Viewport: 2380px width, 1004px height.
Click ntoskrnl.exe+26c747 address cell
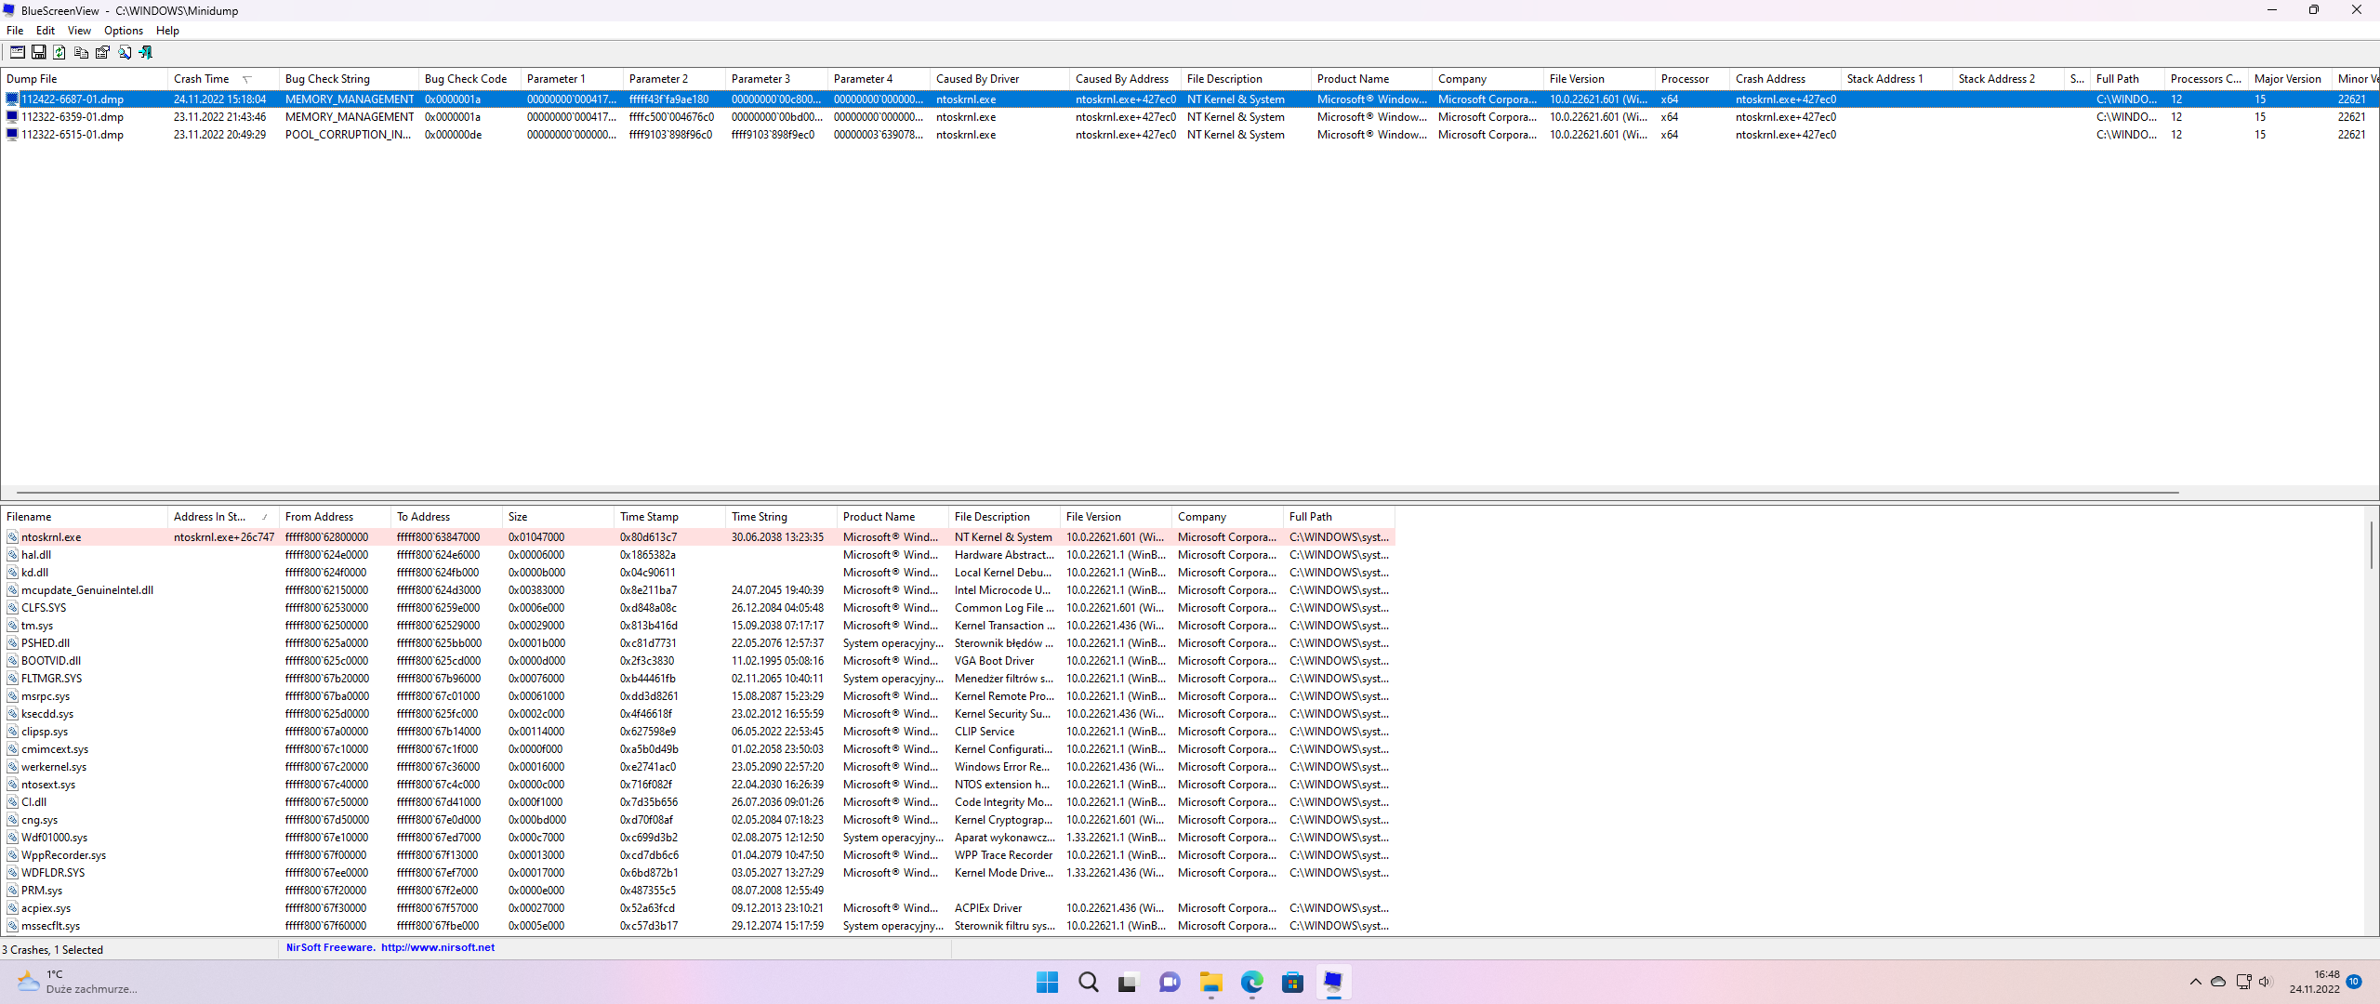pos(224,537)
